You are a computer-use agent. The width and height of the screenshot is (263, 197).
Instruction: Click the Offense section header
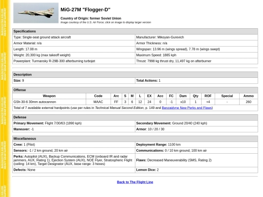(x=135, y=90)
